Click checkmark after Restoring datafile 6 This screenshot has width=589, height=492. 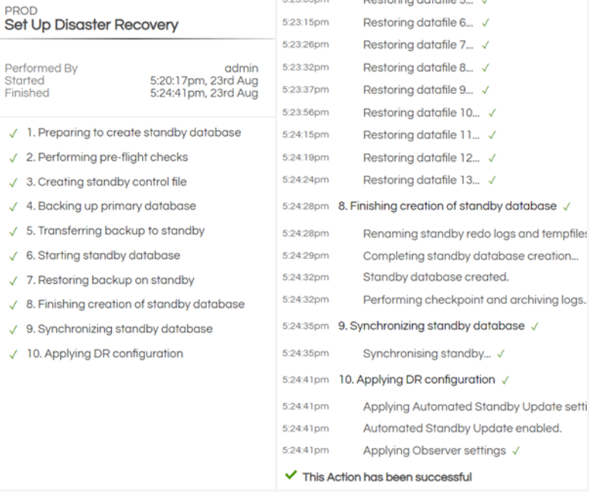(x=486, y=24)
